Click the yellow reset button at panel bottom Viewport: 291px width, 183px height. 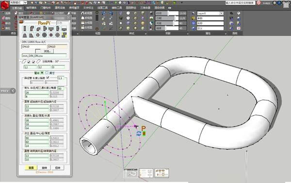point(31,168)
